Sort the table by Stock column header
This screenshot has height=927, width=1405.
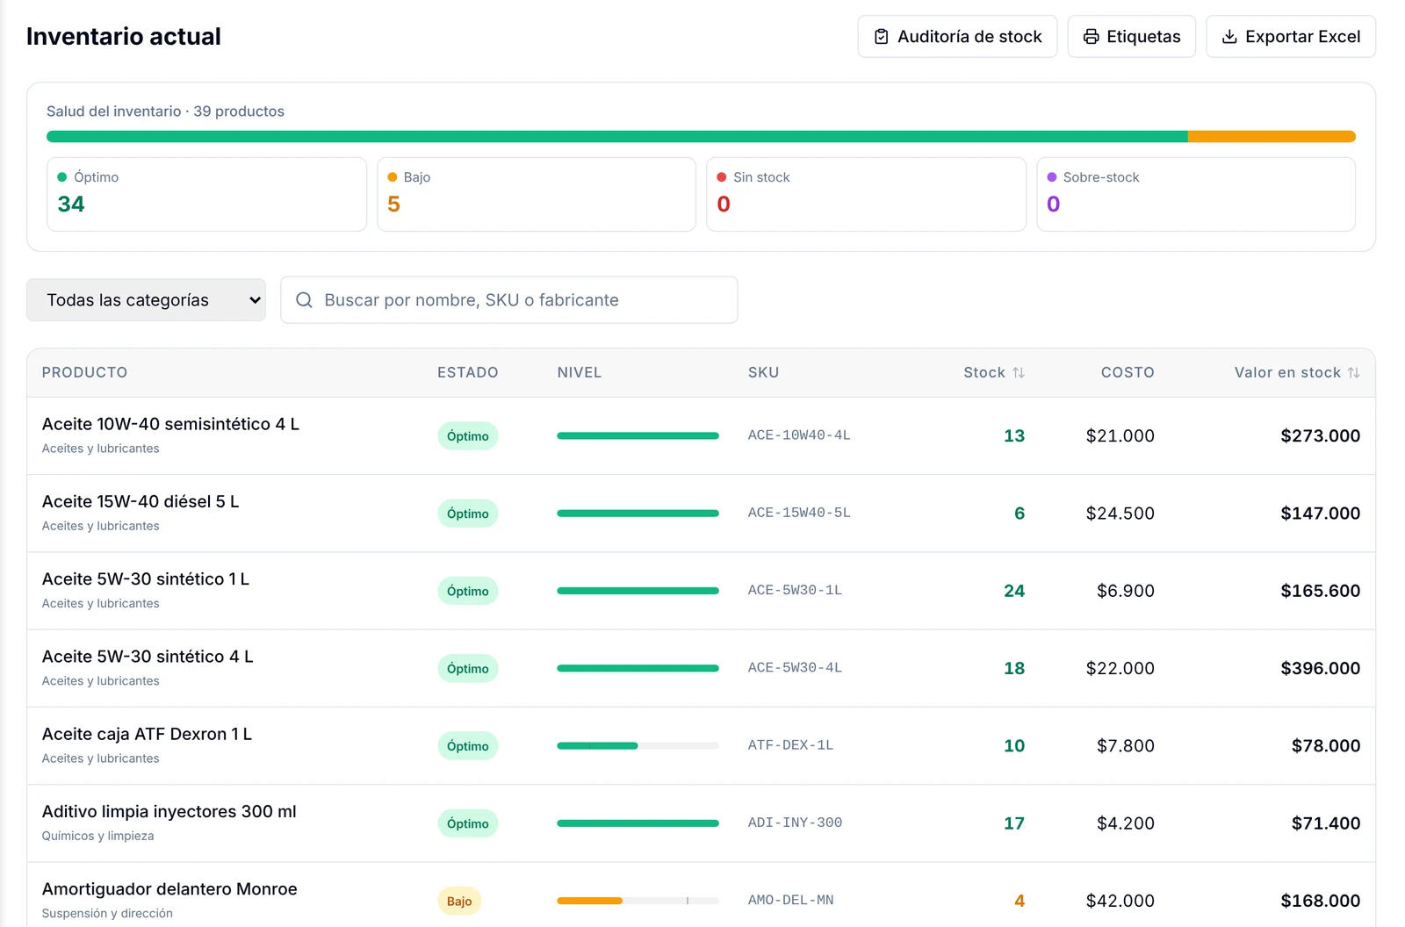tap(994, 372)
